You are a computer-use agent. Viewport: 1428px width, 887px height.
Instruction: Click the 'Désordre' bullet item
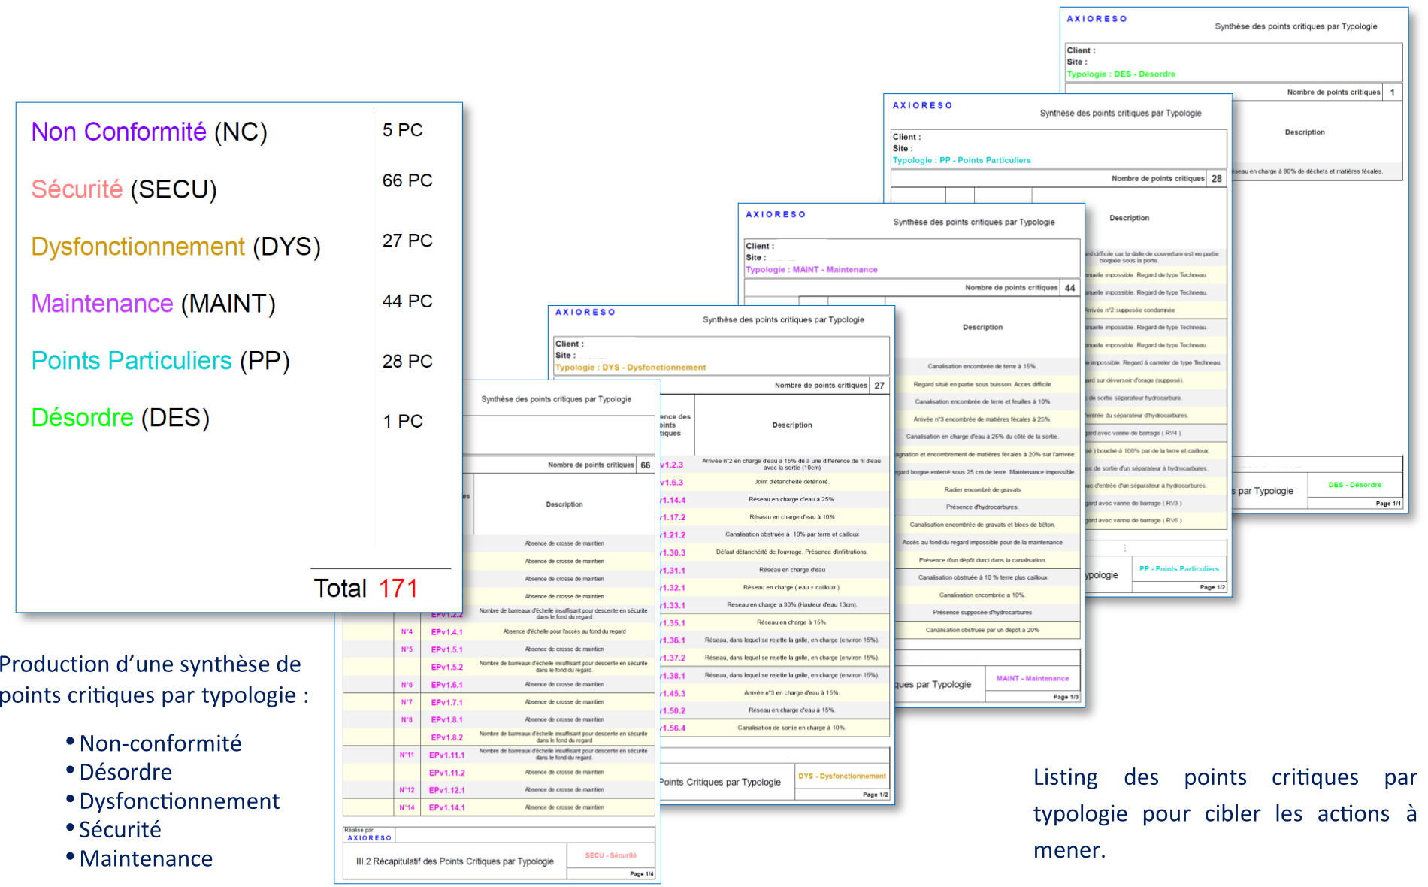point(126,772)
